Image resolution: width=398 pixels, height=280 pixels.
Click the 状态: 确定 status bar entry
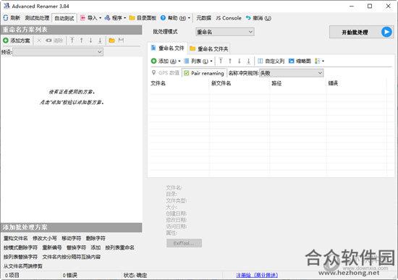tap(135, 275)
